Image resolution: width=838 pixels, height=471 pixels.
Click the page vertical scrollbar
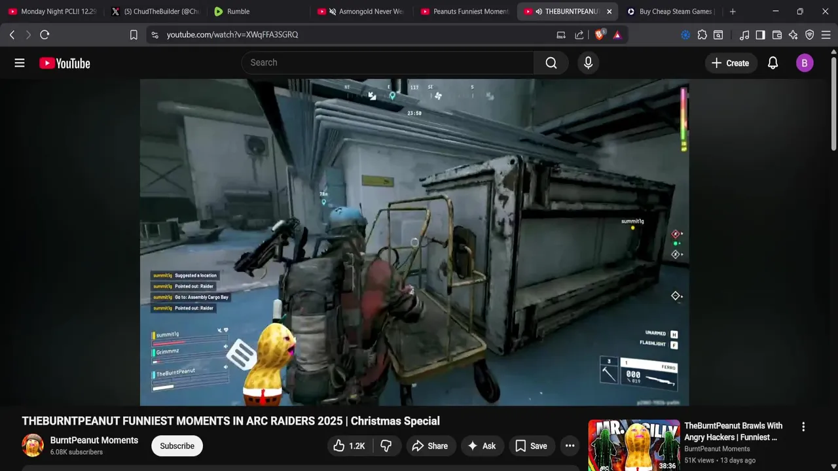(833, 105)
